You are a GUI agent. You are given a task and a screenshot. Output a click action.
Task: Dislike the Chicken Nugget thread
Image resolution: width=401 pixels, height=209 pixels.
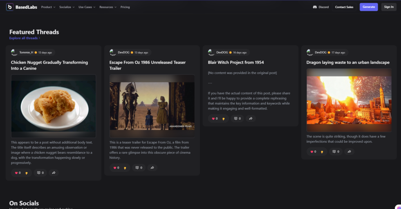27,173
